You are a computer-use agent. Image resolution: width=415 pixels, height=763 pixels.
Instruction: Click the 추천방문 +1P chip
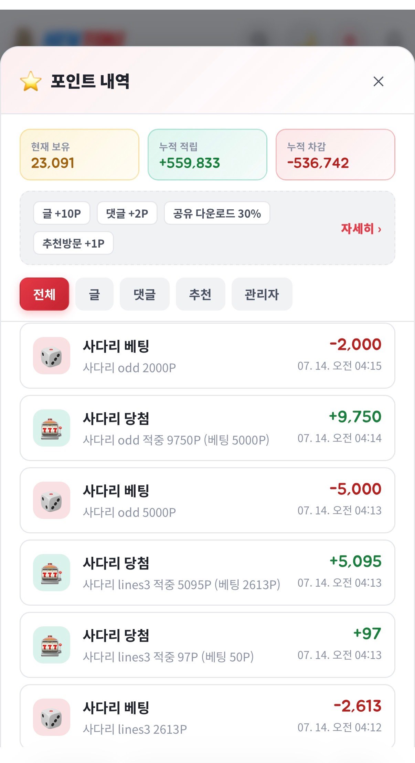(x=73, y=243)
